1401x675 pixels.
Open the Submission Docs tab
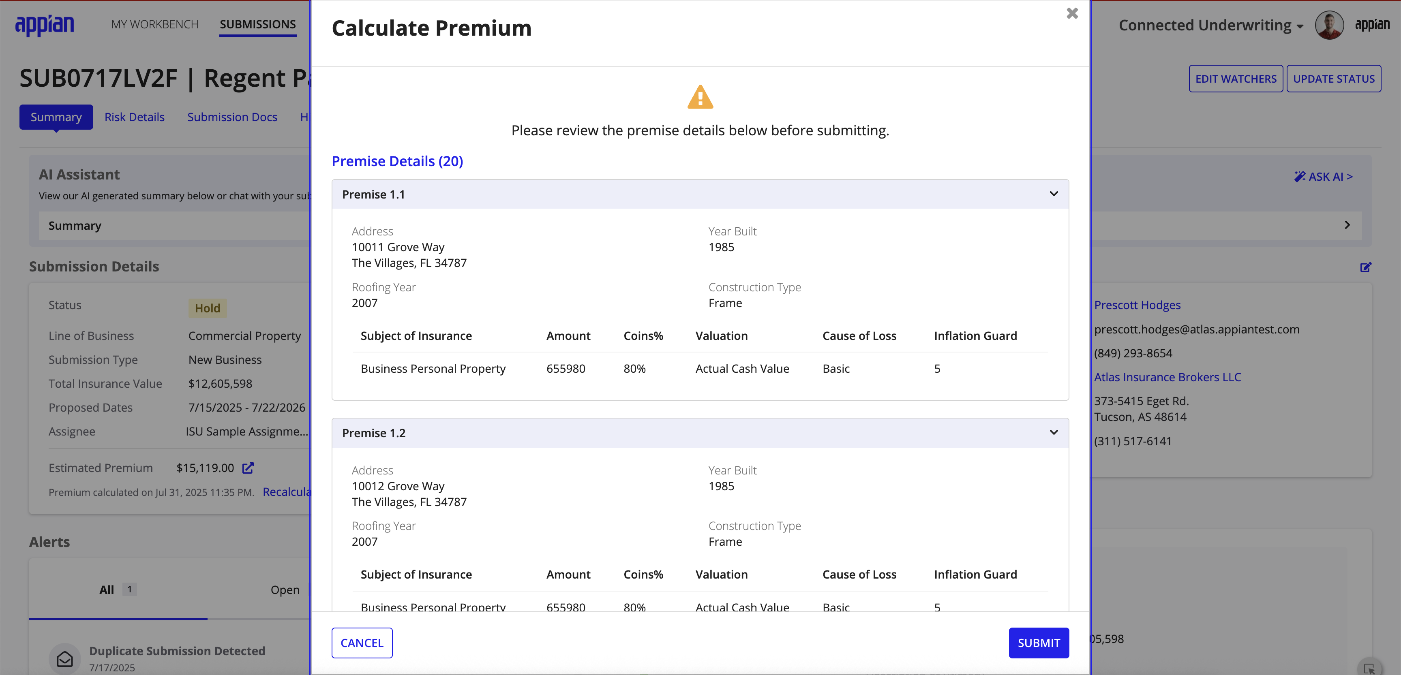click(232, 117)
